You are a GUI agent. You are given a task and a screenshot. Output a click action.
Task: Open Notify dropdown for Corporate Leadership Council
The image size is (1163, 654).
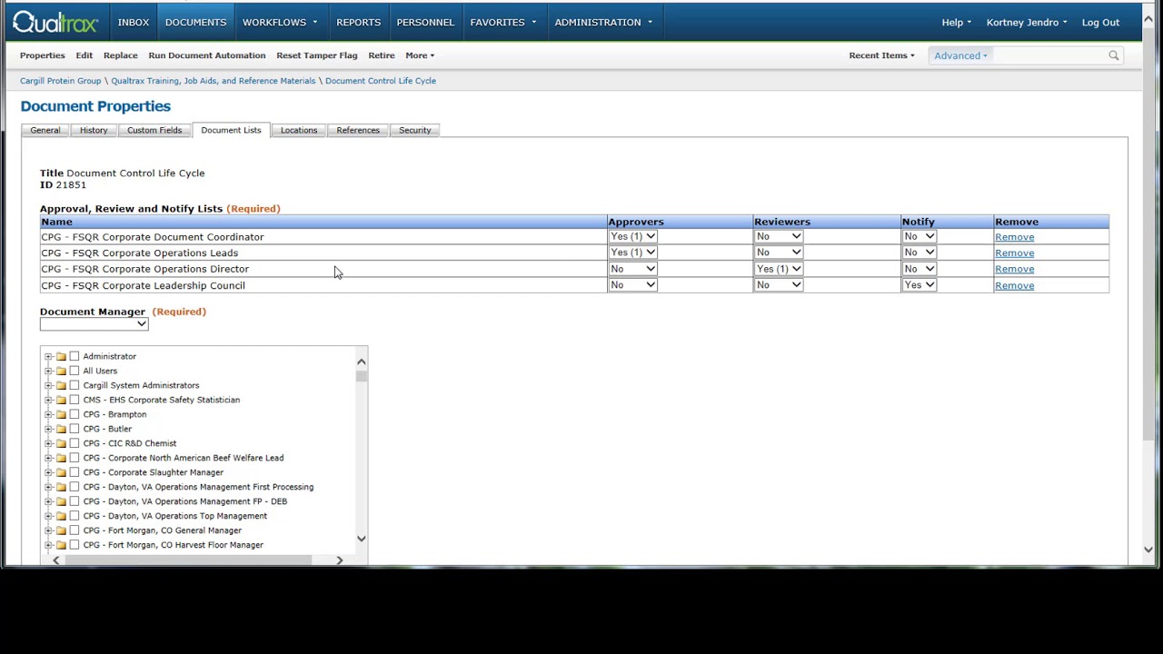point(919,285)
